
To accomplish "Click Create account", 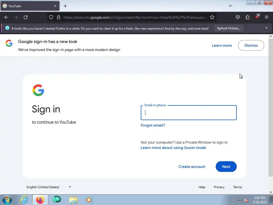I will point(192,167).
